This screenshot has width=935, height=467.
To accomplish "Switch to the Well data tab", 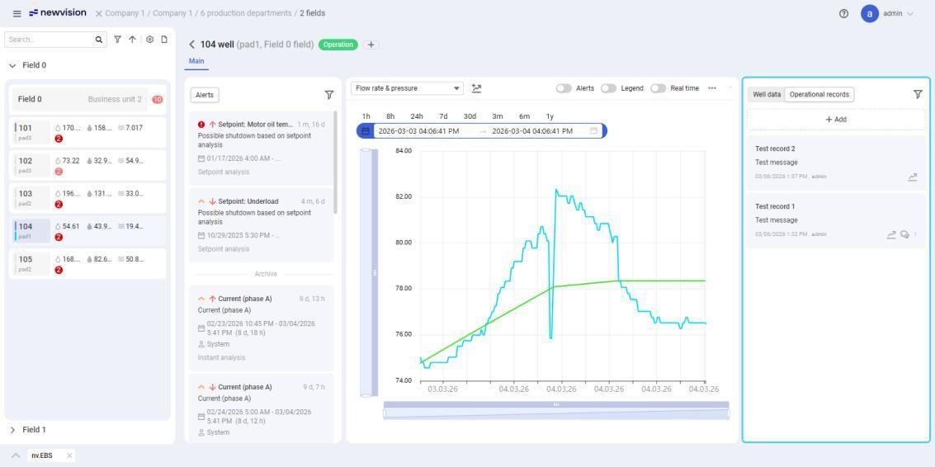I will [x=767, y=94].
